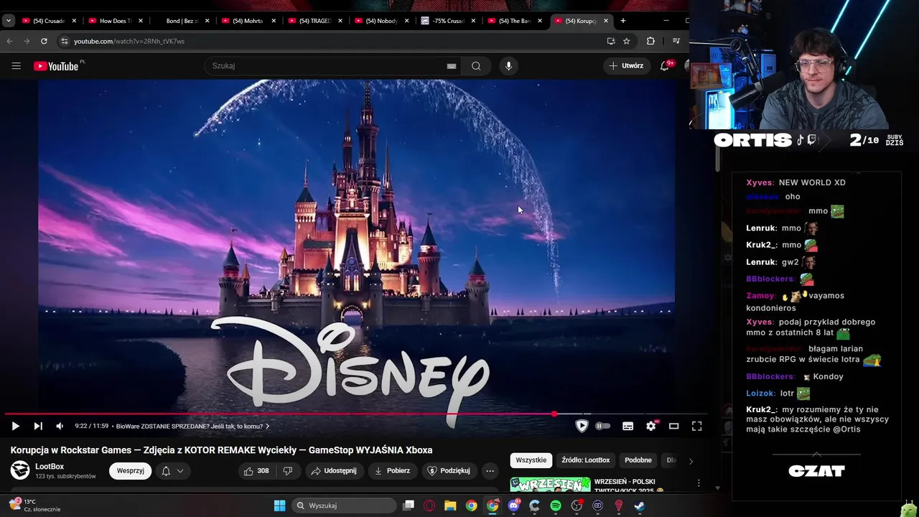Screen dimensions: 919x517
Task: Reload the current page
Action: 44,41
